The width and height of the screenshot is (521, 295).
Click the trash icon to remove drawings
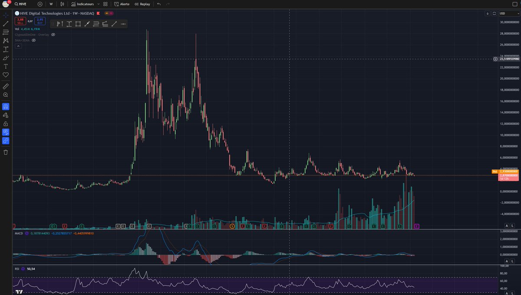pyautogui.click(x=6, y=152)
